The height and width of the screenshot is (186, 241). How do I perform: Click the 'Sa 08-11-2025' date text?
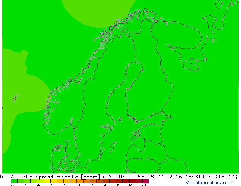160,177
